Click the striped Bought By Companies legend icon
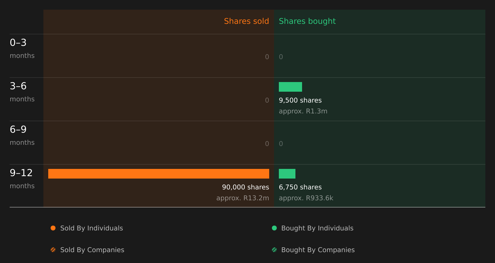This screenshot has height=263, width=495. point(274,250)
